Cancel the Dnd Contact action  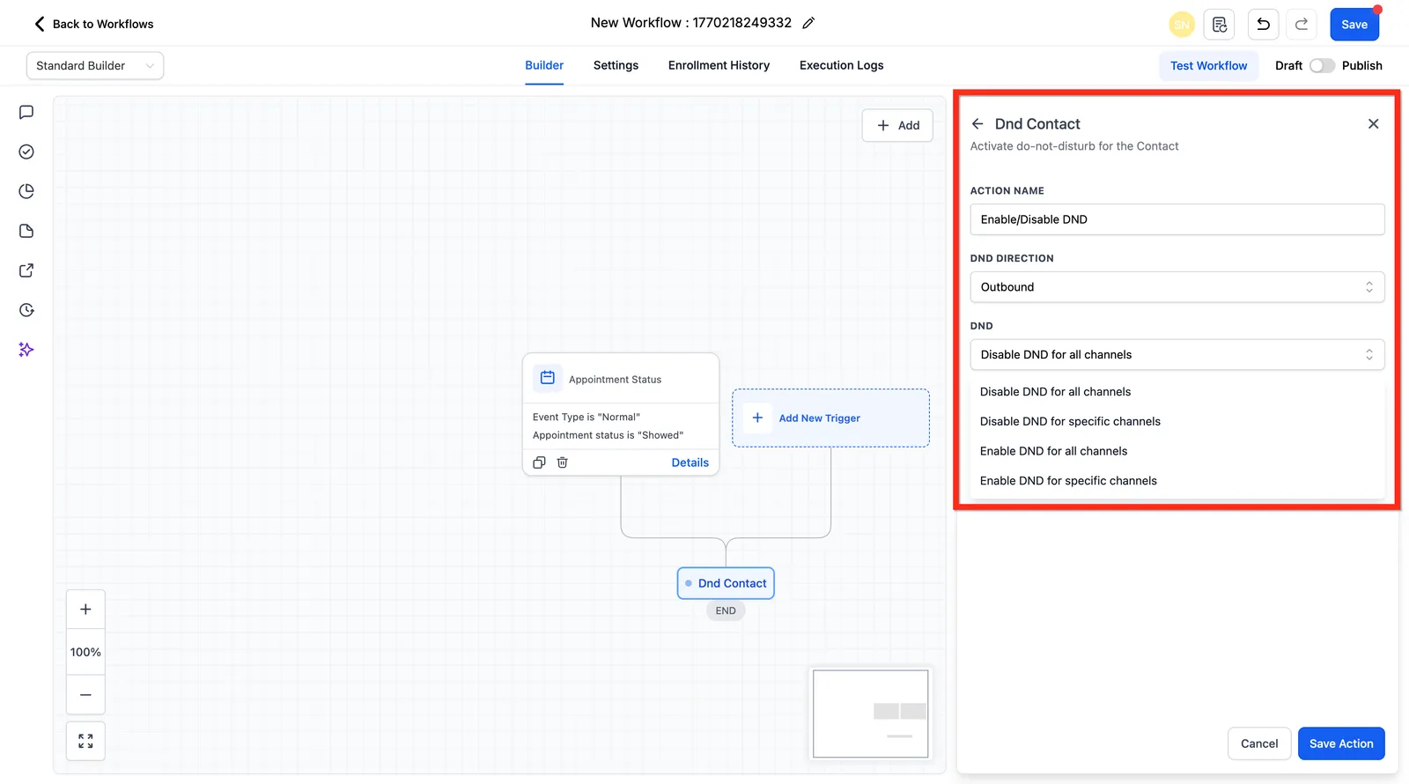(x=1258, y=743)
